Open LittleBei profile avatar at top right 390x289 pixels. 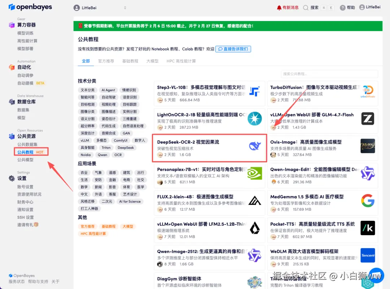pos(362,7)
